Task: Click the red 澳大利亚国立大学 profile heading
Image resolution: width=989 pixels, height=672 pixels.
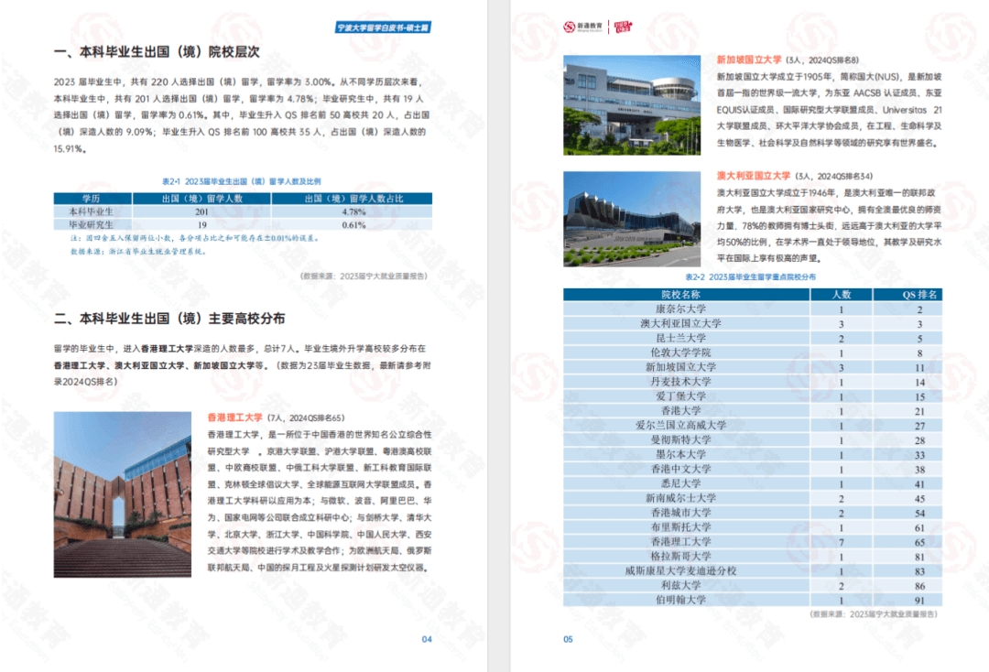Action: click(x=753, y=176)
